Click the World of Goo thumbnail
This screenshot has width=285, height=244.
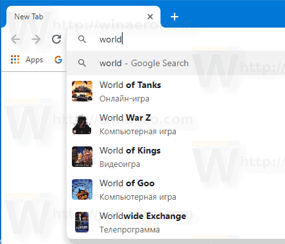click(82, 189)
